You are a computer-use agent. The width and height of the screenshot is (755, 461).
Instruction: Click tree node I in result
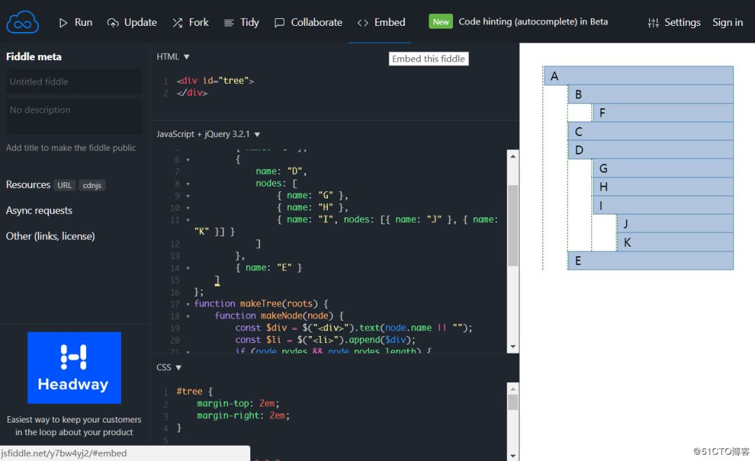663,205
